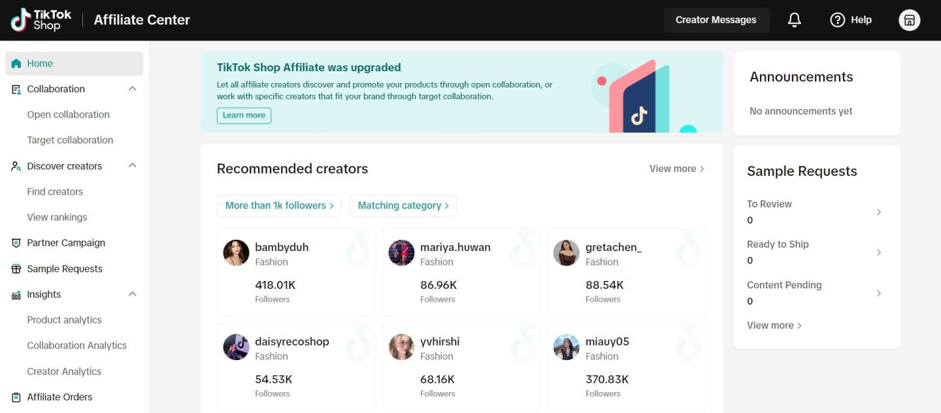
Task: Collapse the Insights section chevron
Action: tap(132, 294)
